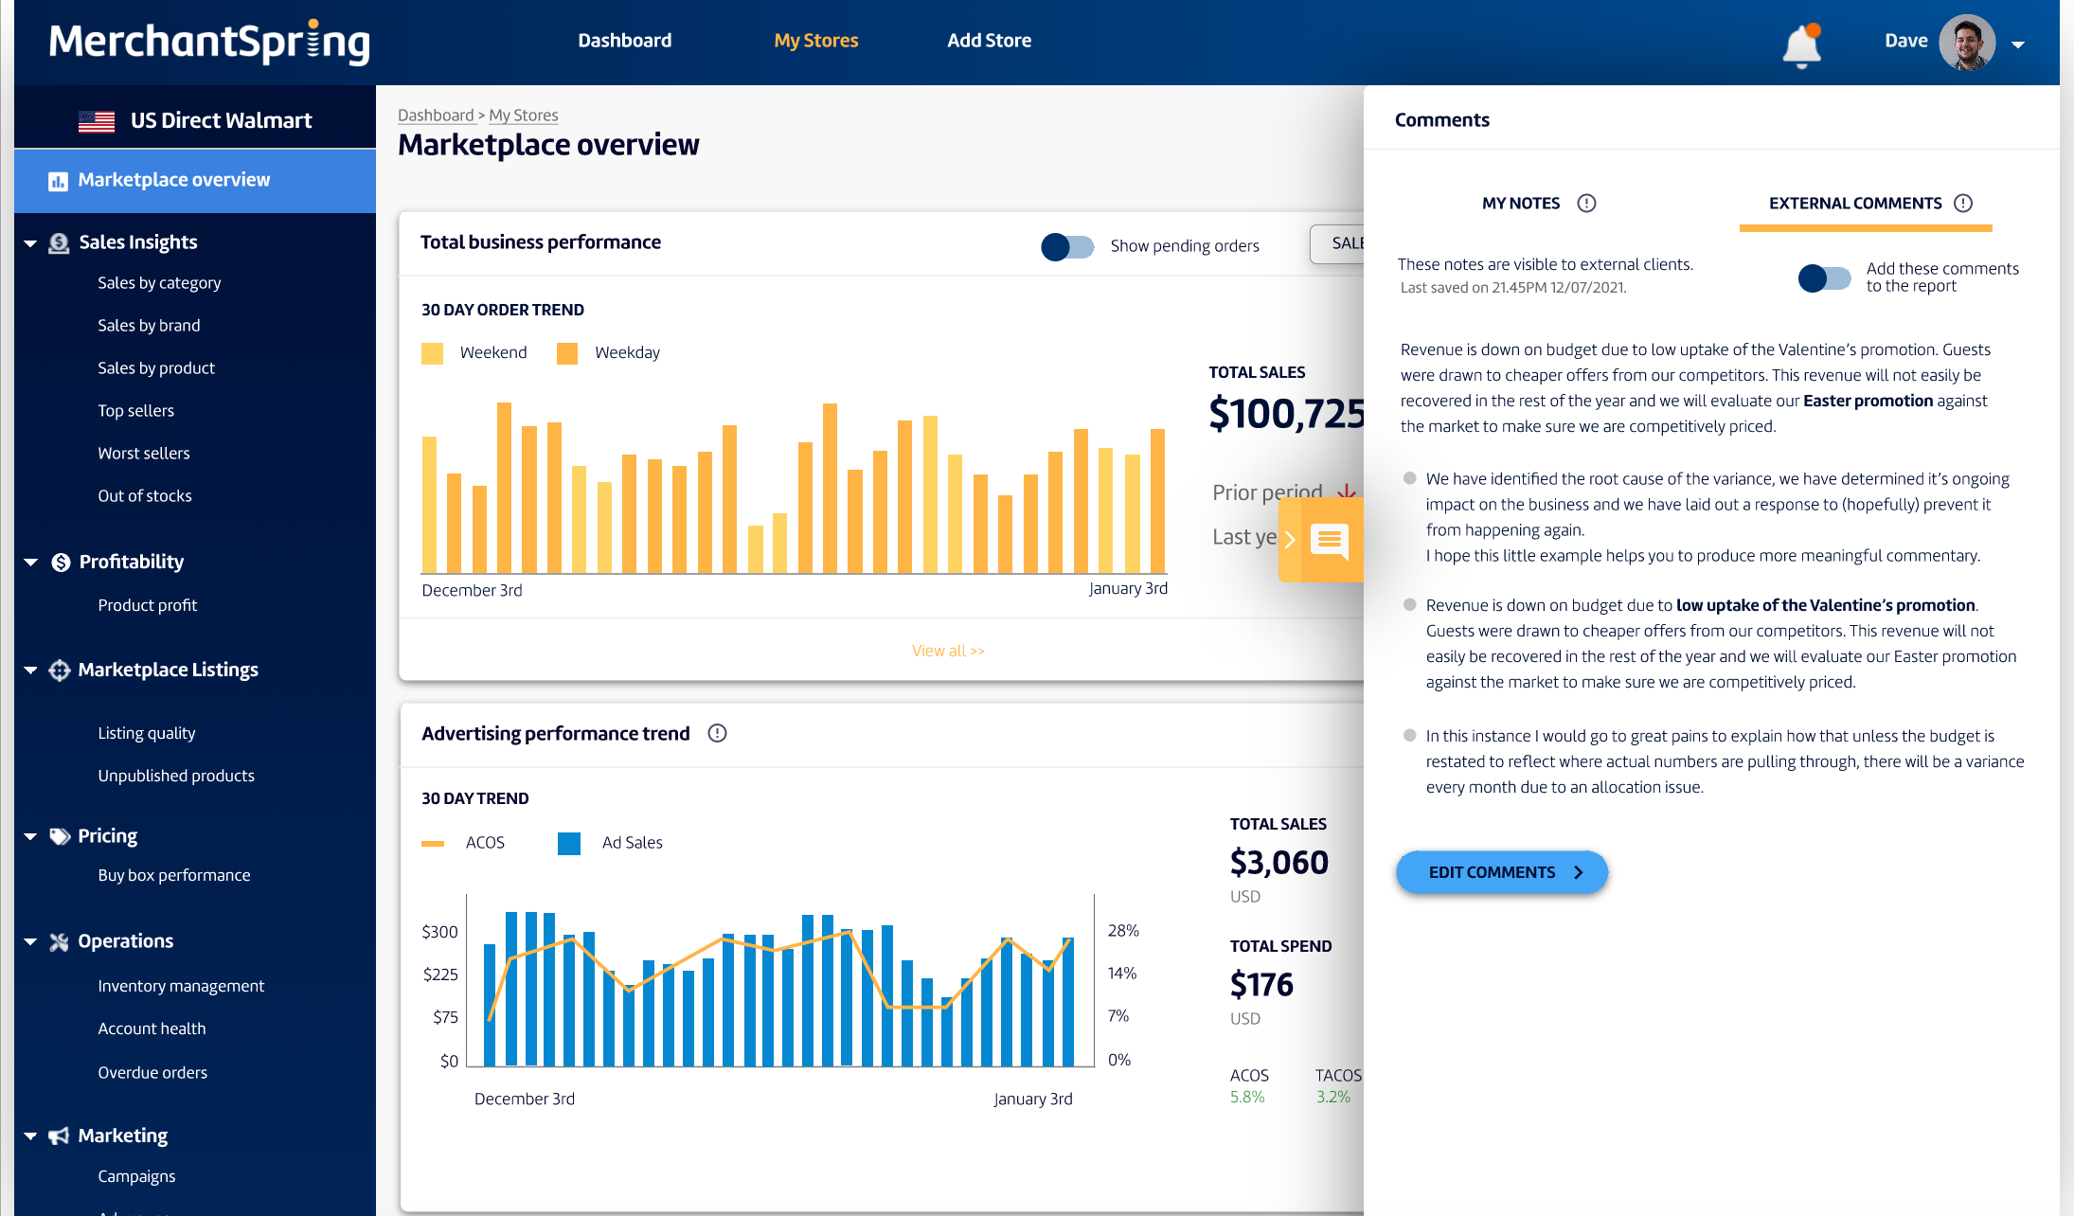The width and height of the screenshot is (2074, 1216).
Task: Click Dave's profile avatar
Action: point(1967,42)
